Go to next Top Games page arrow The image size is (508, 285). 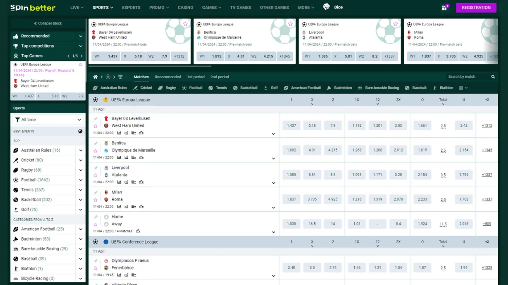pos(81,56)
